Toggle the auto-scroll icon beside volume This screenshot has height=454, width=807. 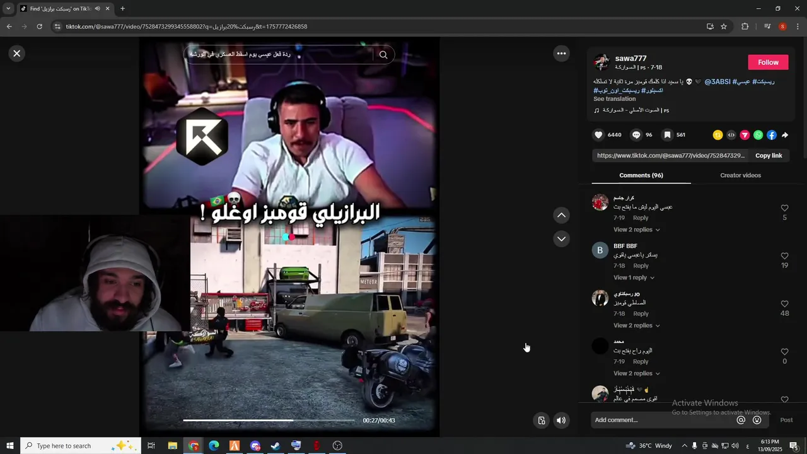(541, 421)
